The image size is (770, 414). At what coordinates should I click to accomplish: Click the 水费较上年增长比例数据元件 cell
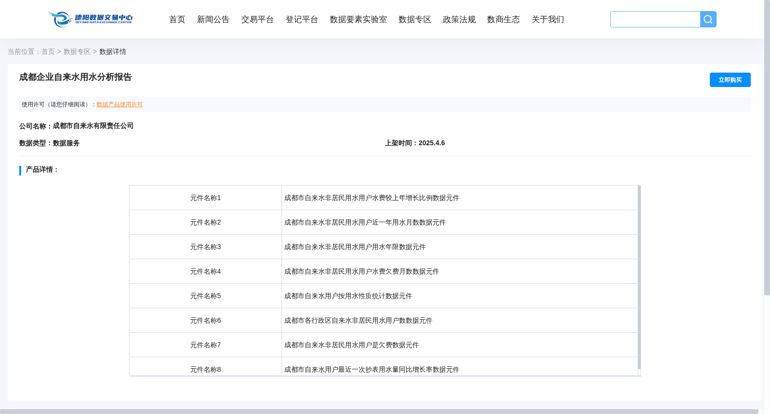click(460, 198)
